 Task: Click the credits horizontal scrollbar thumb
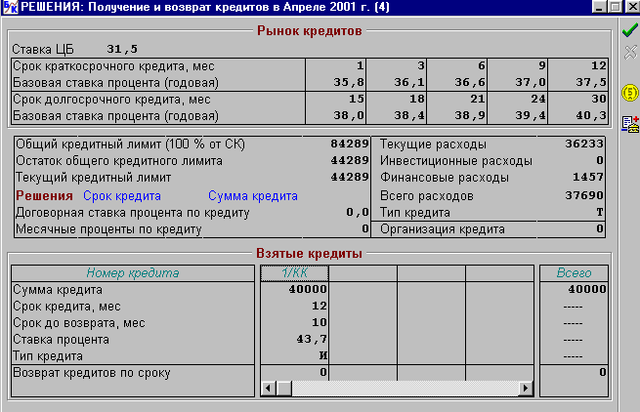(284, 388)
